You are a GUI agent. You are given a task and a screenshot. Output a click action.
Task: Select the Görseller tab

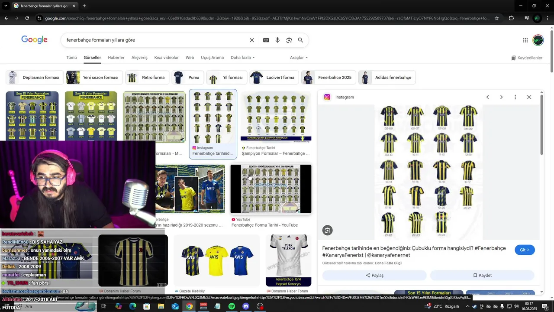click(x=92, y=58)
